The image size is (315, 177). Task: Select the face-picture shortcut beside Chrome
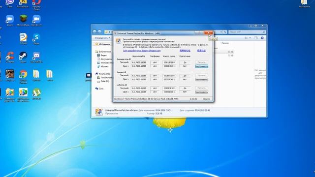coord(10,75)
